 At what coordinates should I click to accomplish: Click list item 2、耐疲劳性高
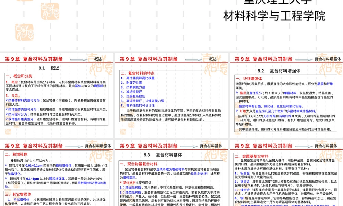point(131,82)
